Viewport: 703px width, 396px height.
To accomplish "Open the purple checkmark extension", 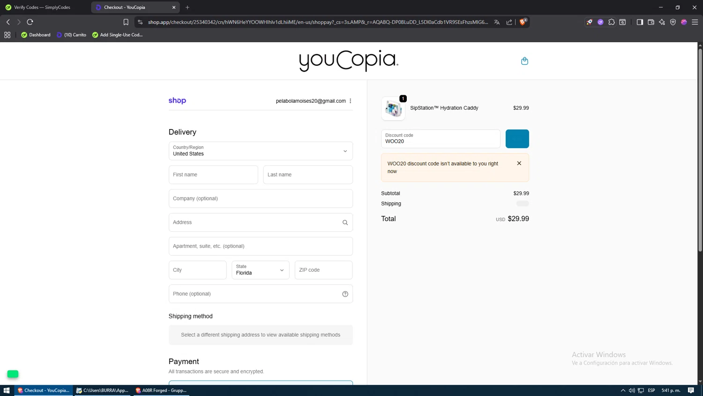I will (600, 22).
